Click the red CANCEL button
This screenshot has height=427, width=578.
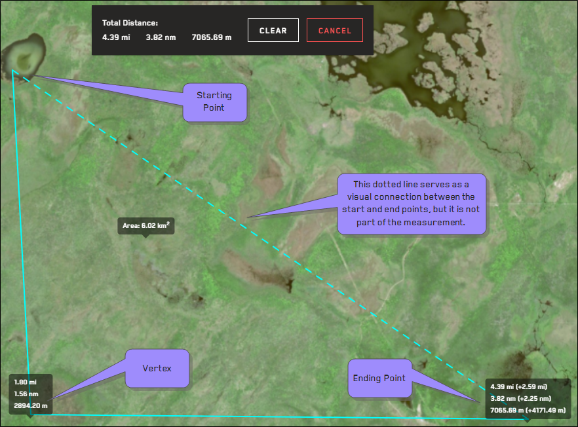point(335,31)
